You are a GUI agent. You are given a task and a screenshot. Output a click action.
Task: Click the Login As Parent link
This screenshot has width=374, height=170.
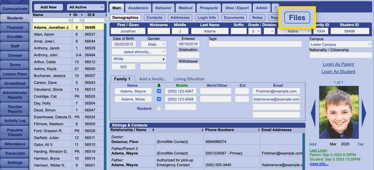pos(338,64)
